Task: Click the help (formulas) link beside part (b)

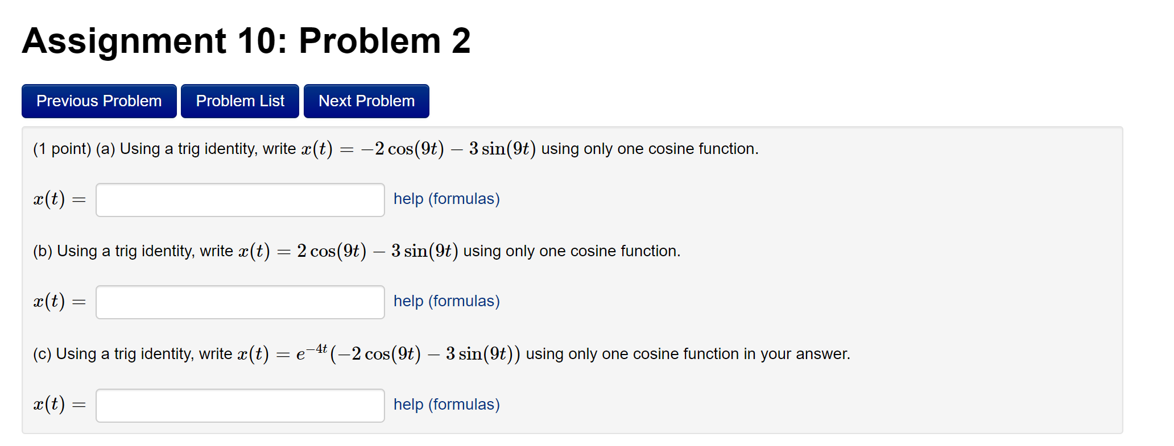Action: (445, 301)
